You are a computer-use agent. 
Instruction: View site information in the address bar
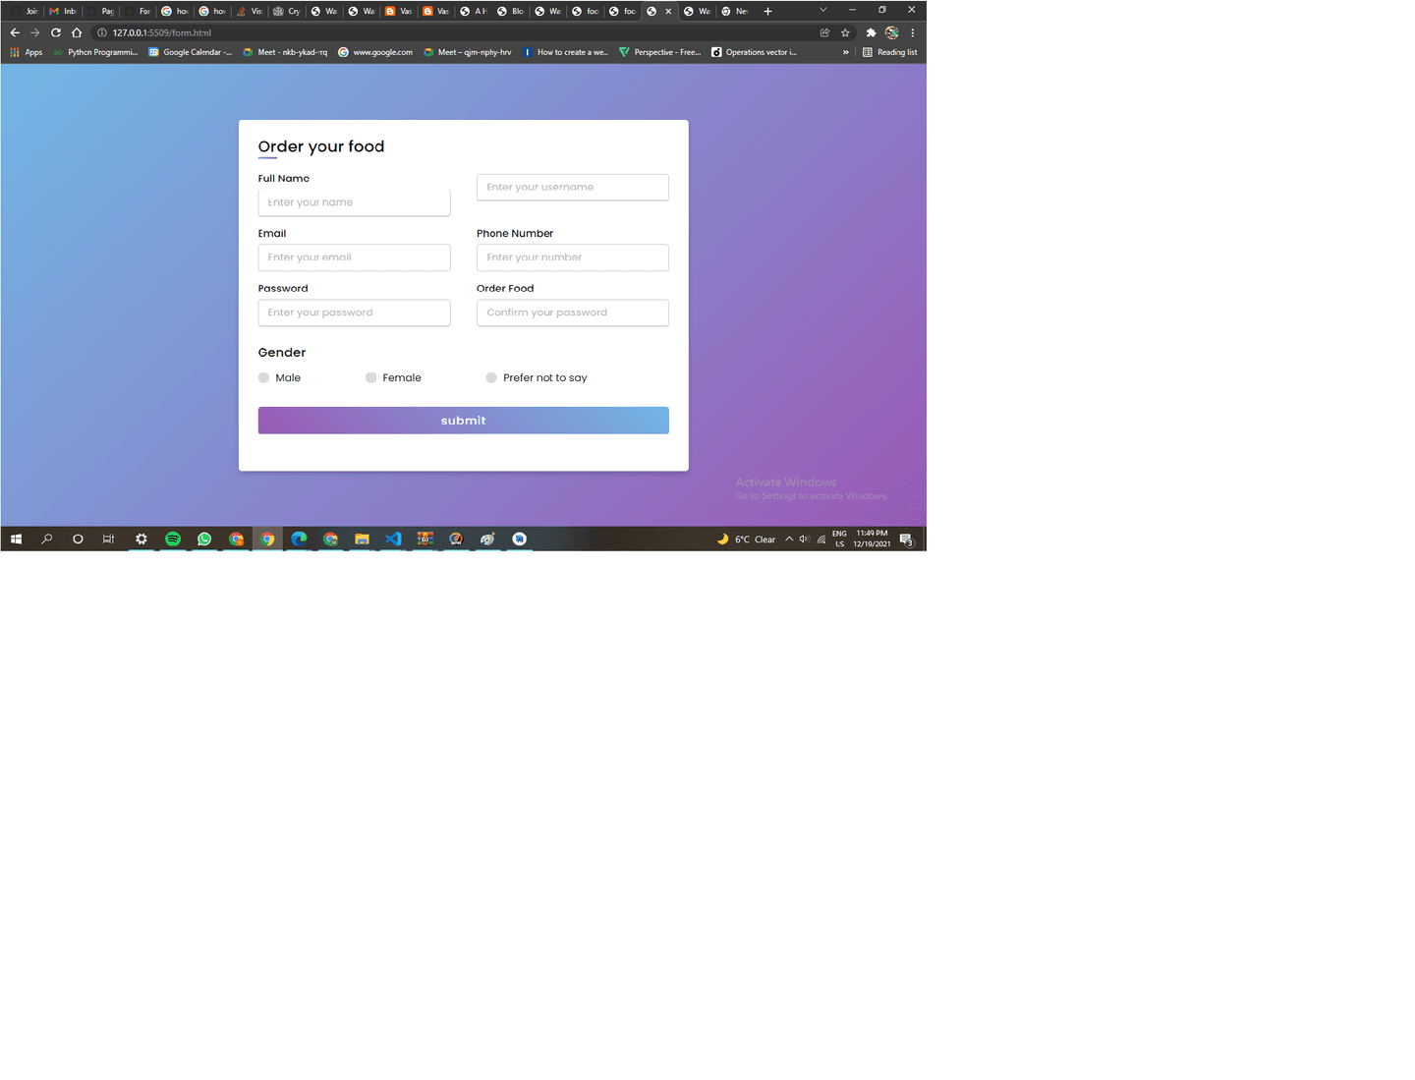(102, 32)
